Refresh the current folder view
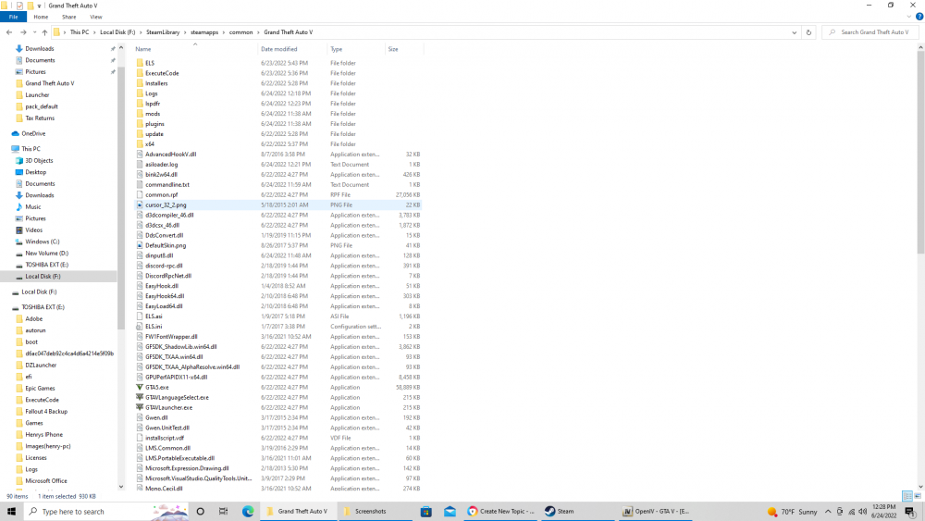925x521 pixels. (808, 32)
